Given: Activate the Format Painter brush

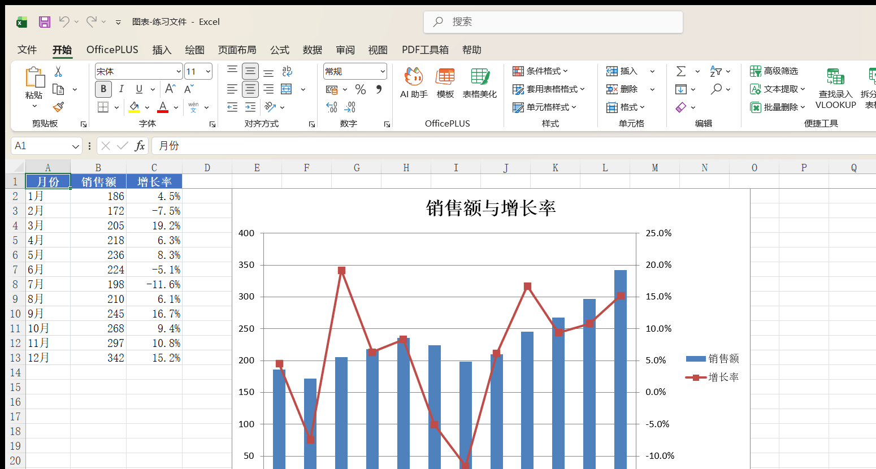Looking at the screenshot, I should [x=58, y=107].
